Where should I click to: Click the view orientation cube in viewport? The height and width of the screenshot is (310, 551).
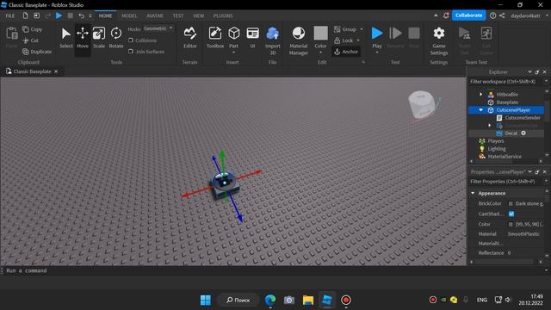[421, 104]
